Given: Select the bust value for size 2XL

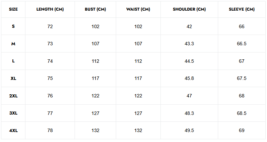Looking at the screenshot, I should pos(95,96).
